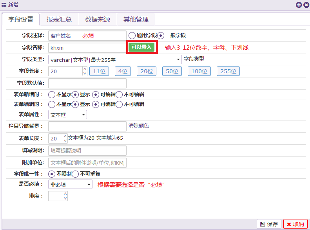Open the 是否必填 dropdown
This screenshot has width=310, height=230.
pos(70,185)
